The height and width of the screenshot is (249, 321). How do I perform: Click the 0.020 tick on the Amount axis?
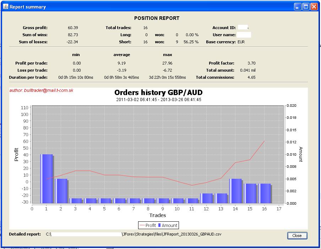click(x=291, y=106)
